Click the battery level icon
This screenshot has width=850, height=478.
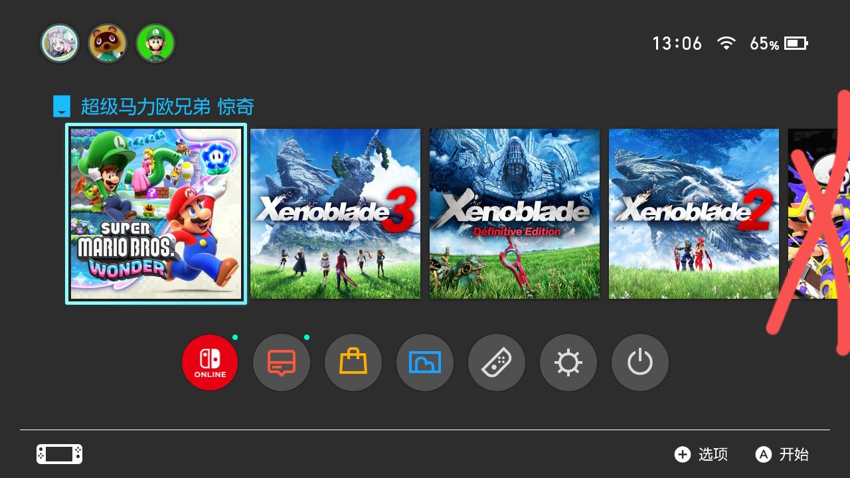[x=796, y=44]
